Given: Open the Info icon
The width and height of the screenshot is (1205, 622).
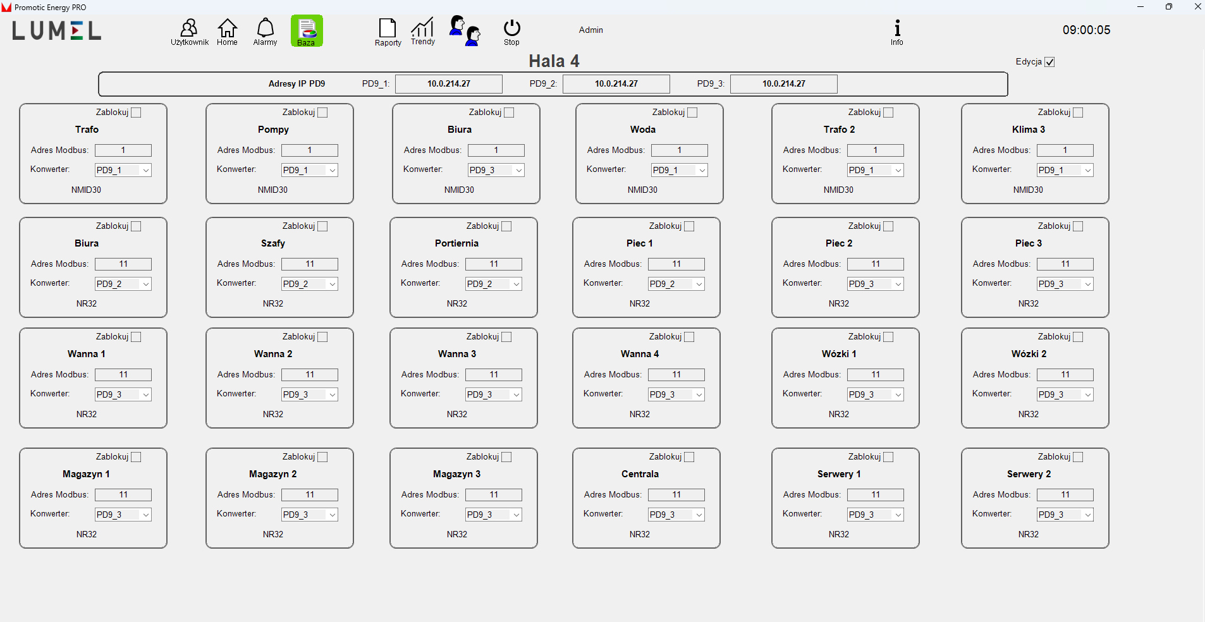Looking at the screenshot, I should [x=896, y=32].
